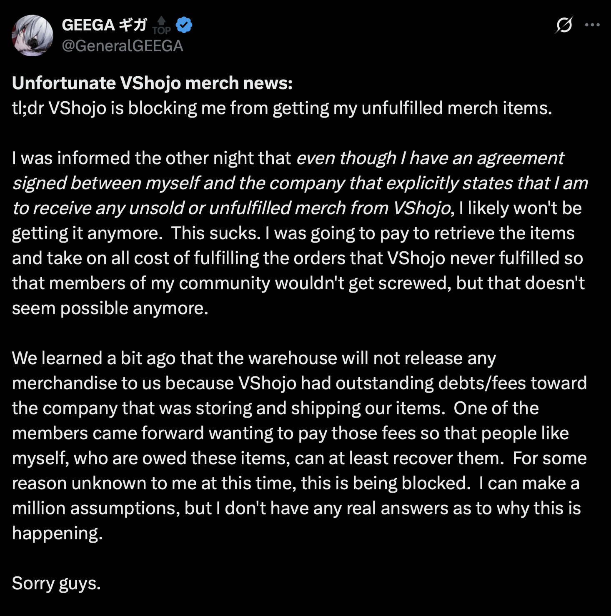This screenshot has height=616, width=611.
Task: Click the word 'happening.' ending the paragraph
Action: [x=57, y=533]
